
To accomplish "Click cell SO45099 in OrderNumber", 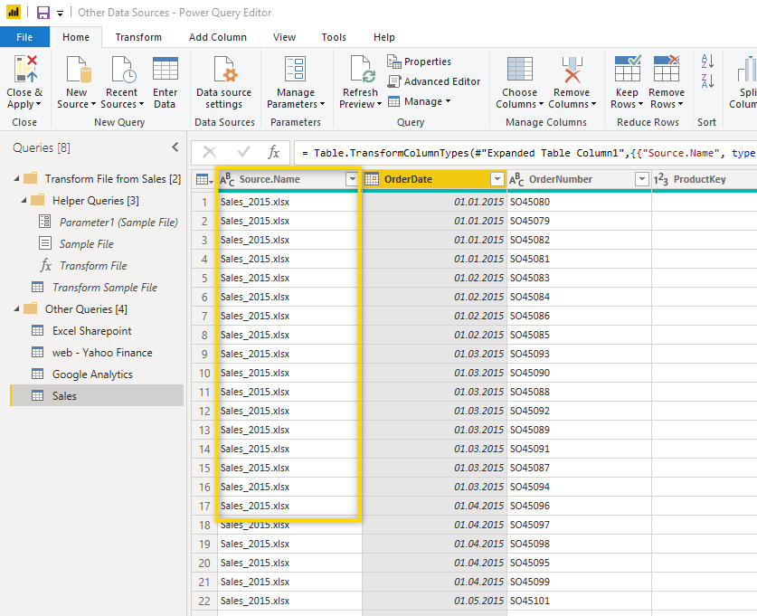I will pos(579,583).
